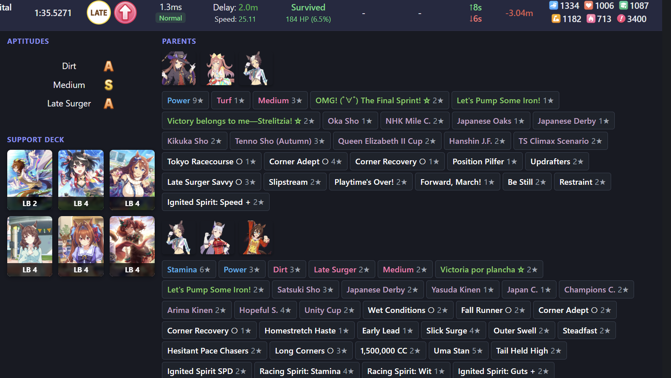The height and width of the screenshot is (378, 671).
Task: Click the Updrafters 2★ tag
Action: coord(557,161)
